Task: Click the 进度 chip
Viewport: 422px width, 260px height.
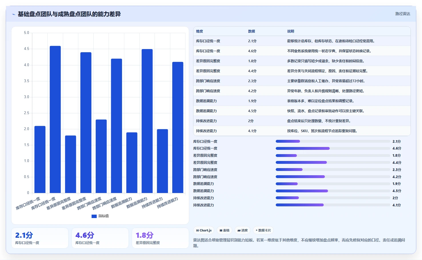Action: click(x=243, y=230)
